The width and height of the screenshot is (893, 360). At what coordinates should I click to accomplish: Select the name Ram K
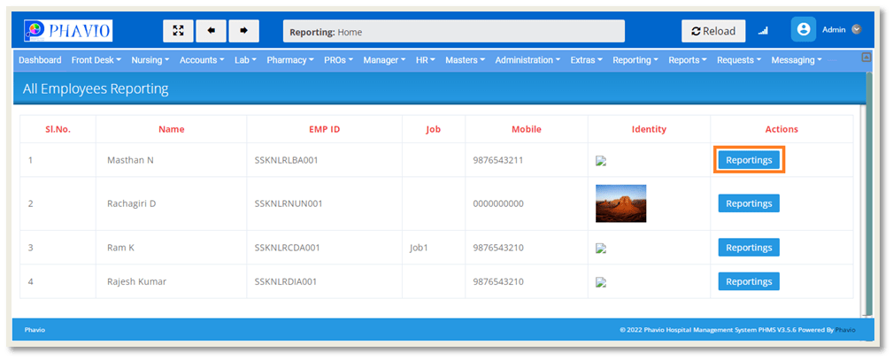tap(120, 248)
